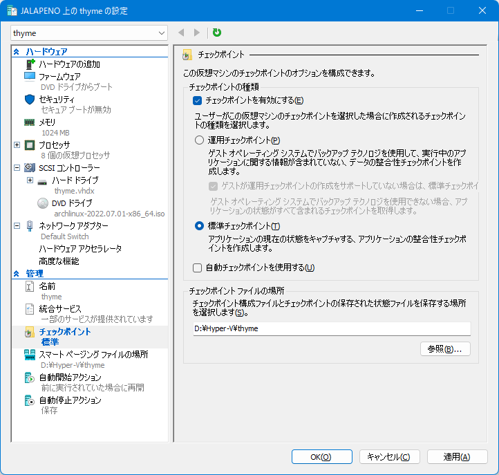Viewport: 499px width, 475px height.
Task: Select ハードウェア アクセラレータ item
Action: click(80, 249)
